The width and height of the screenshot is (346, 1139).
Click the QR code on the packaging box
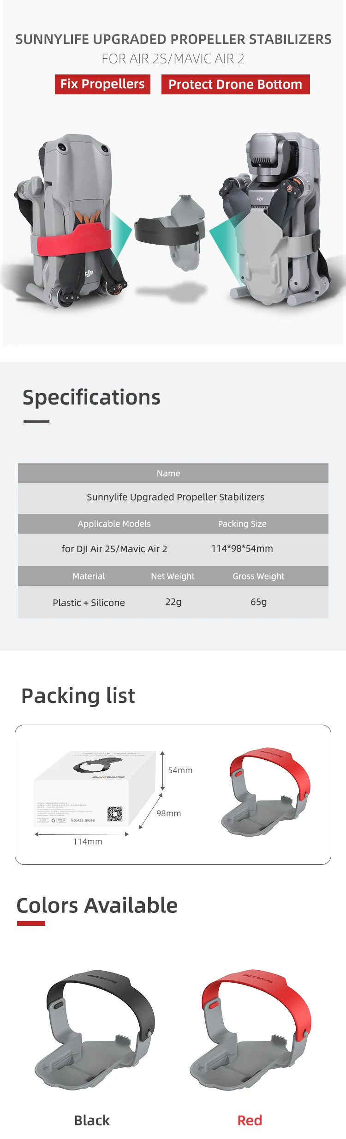(x=115, y=814)
